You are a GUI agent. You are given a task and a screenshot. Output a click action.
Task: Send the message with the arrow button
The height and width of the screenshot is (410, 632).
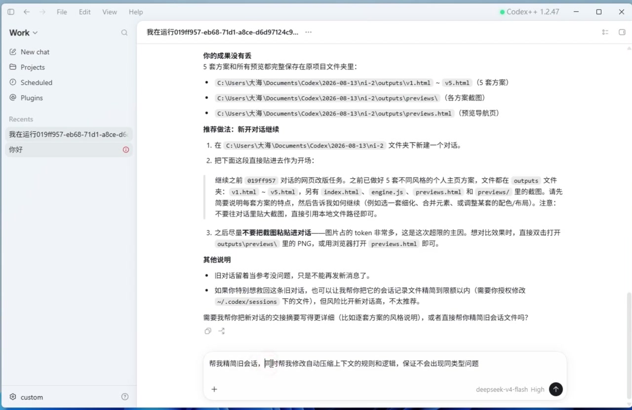556,389
